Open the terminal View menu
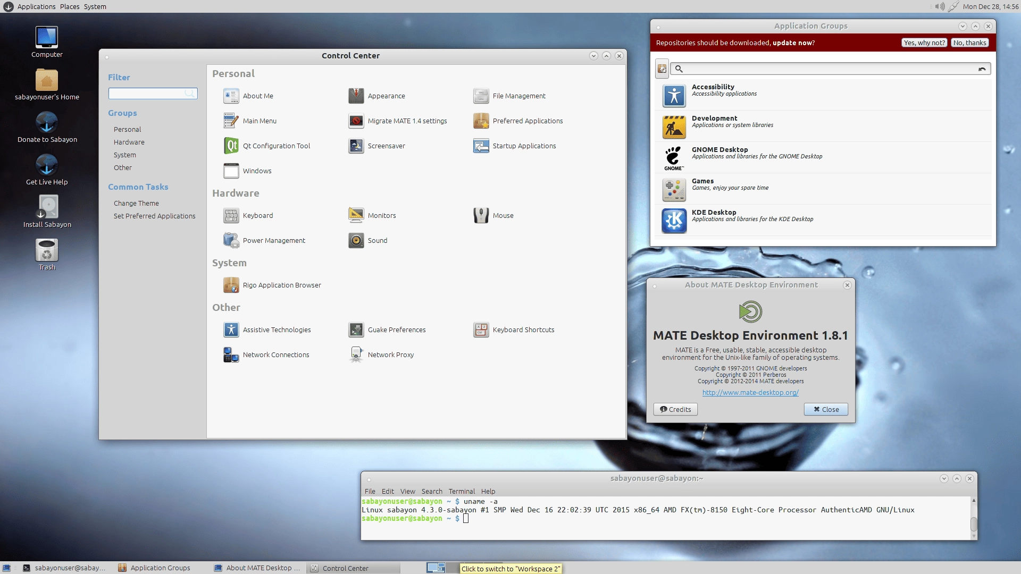 click(x=408, y=492)
